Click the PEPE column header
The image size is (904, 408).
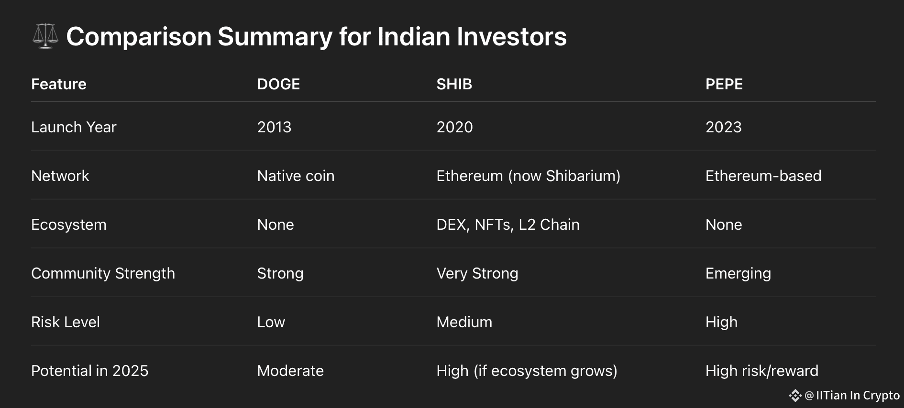coord(724,84)
